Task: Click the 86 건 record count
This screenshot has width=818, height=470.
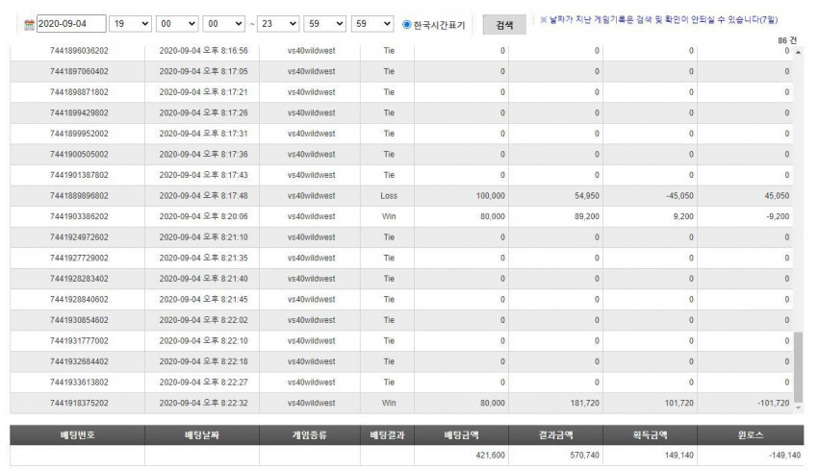Action: click(x=787, y=40)
